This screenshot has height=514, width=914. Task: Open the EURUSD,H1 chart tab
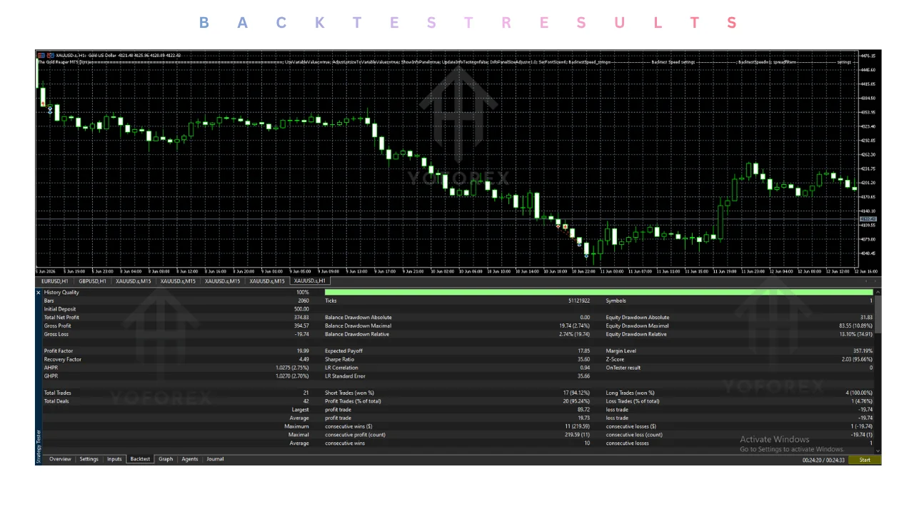tap(55, 281)
